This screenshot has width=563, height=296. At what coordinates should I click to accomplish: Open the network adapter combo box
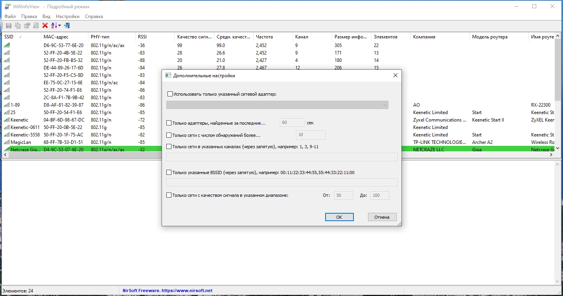[x=277, y=105]
